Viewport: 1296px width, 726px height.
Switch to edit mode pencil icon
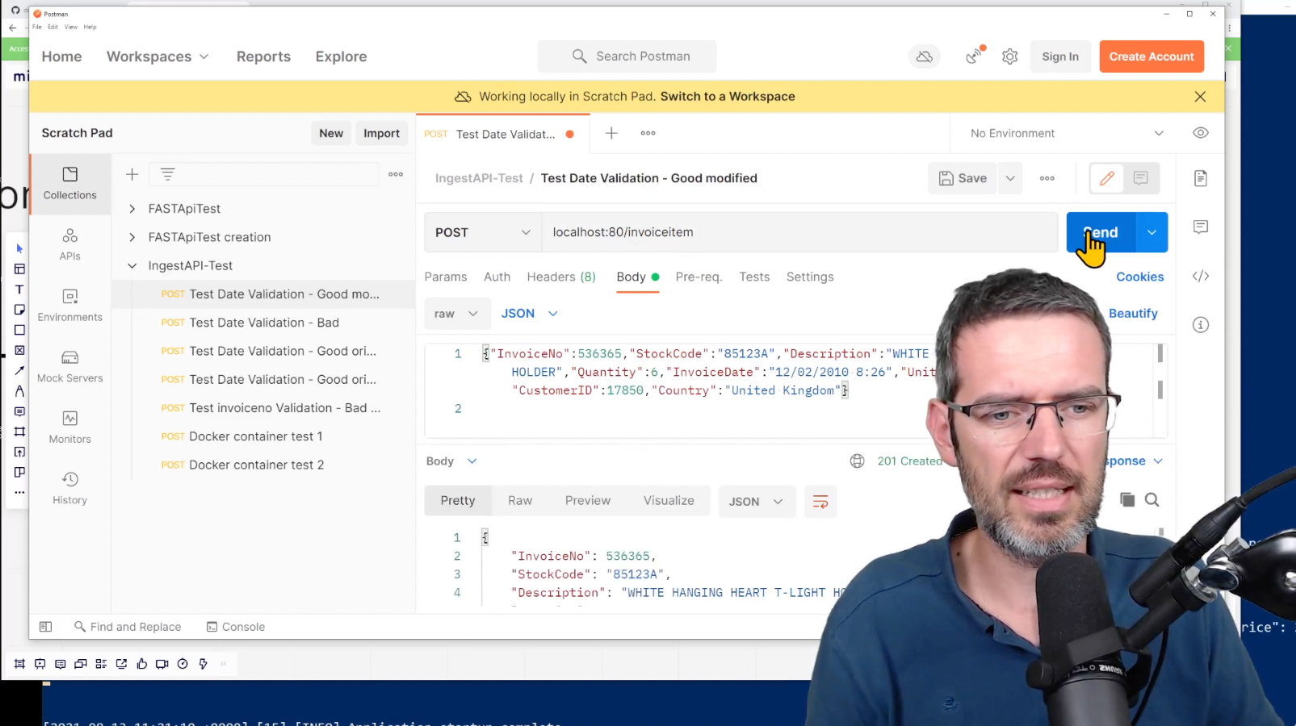[x=1107, y=178]
